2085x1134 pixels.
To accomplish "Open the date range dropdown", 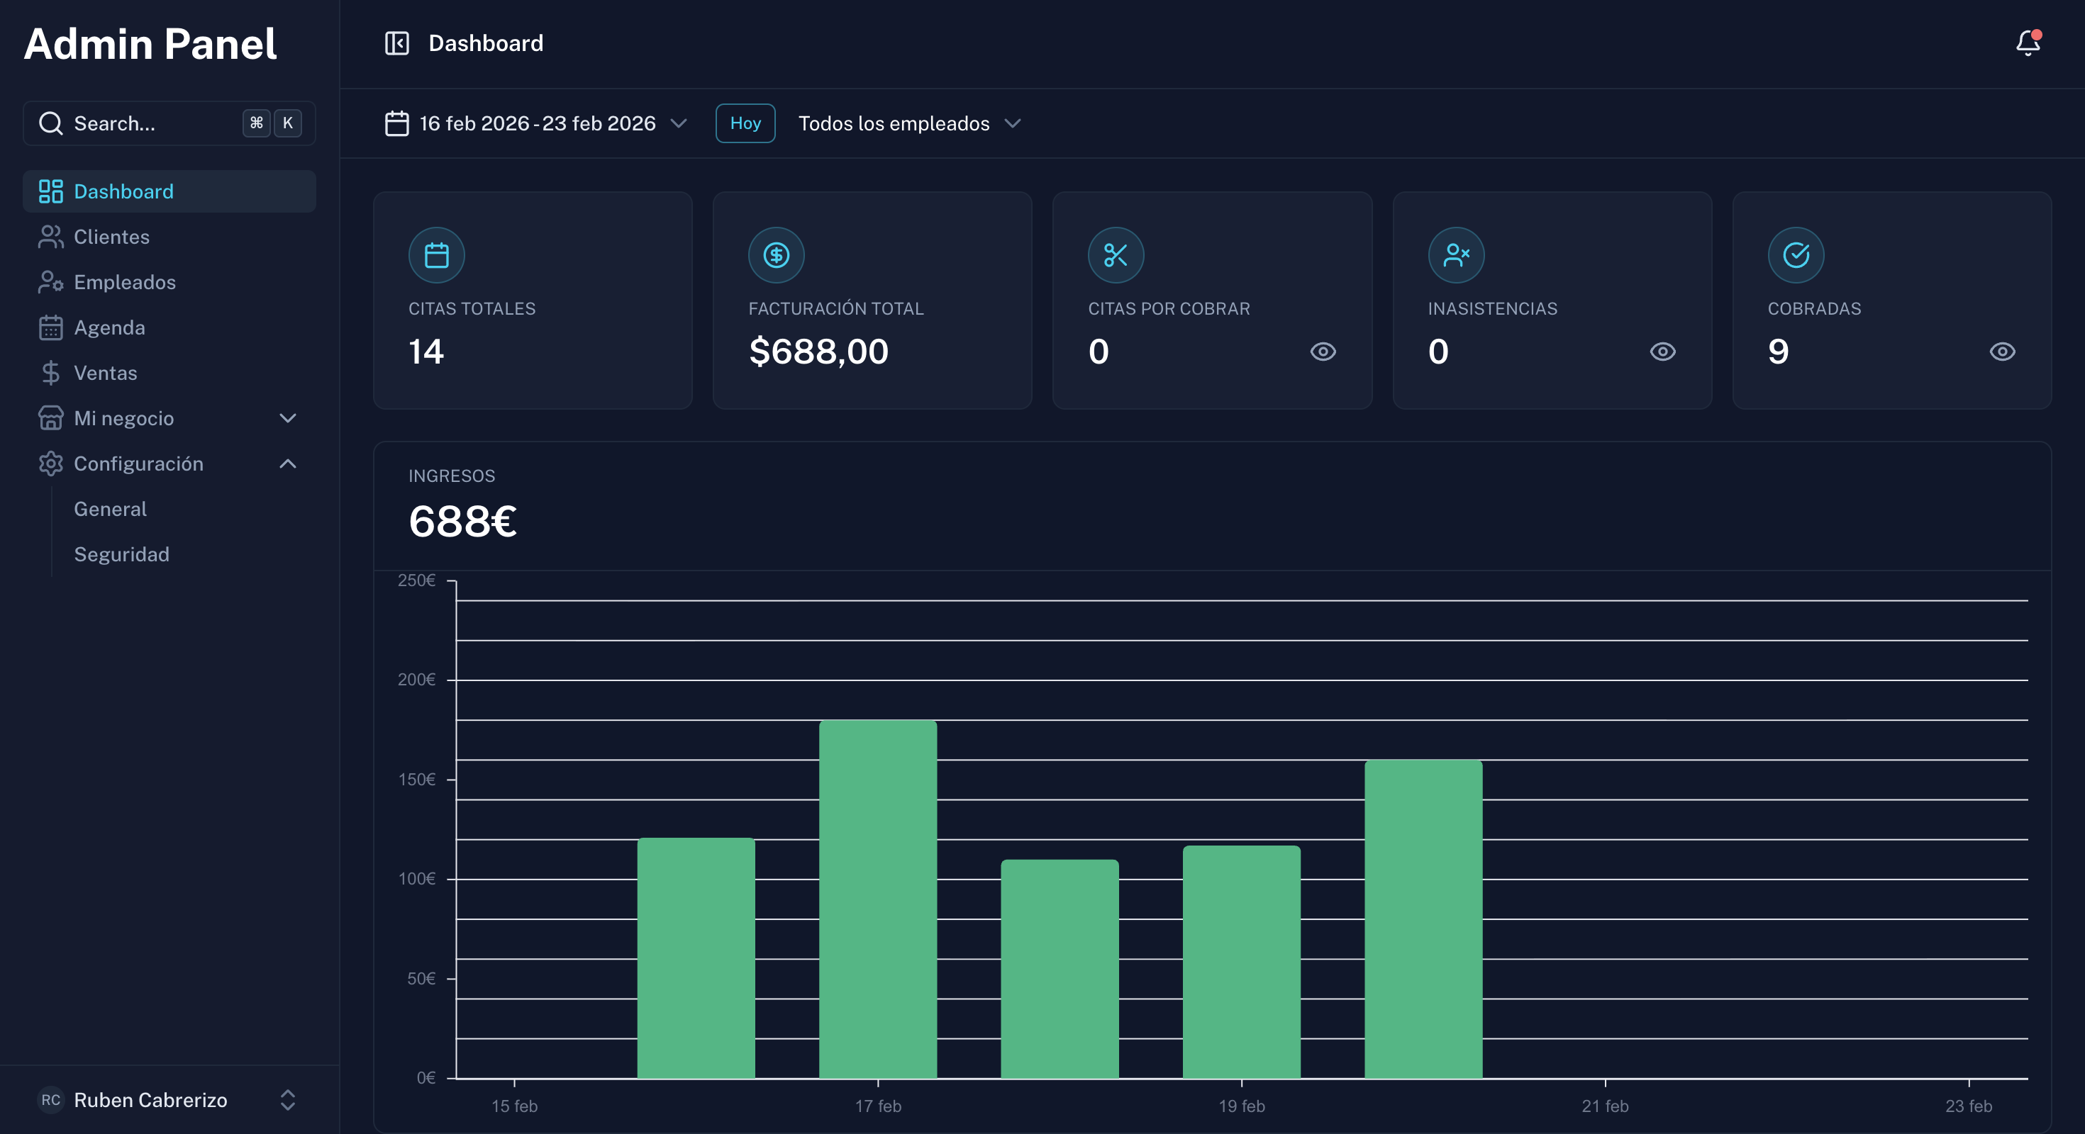I will [x=538, y=124].
